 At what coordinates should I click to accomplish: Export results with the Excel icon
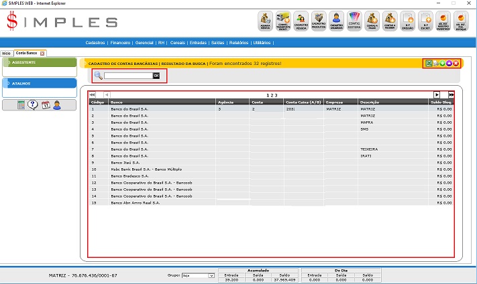[429, 63]
